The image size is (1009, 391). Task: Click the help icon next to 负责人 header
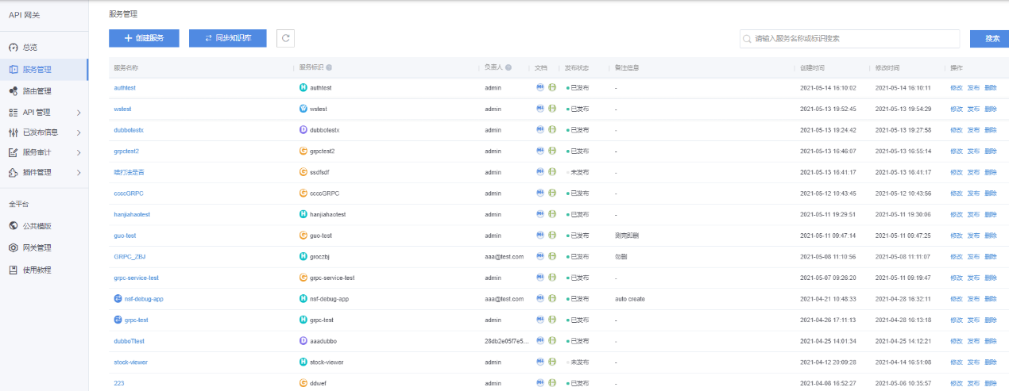tap(508, 68)
